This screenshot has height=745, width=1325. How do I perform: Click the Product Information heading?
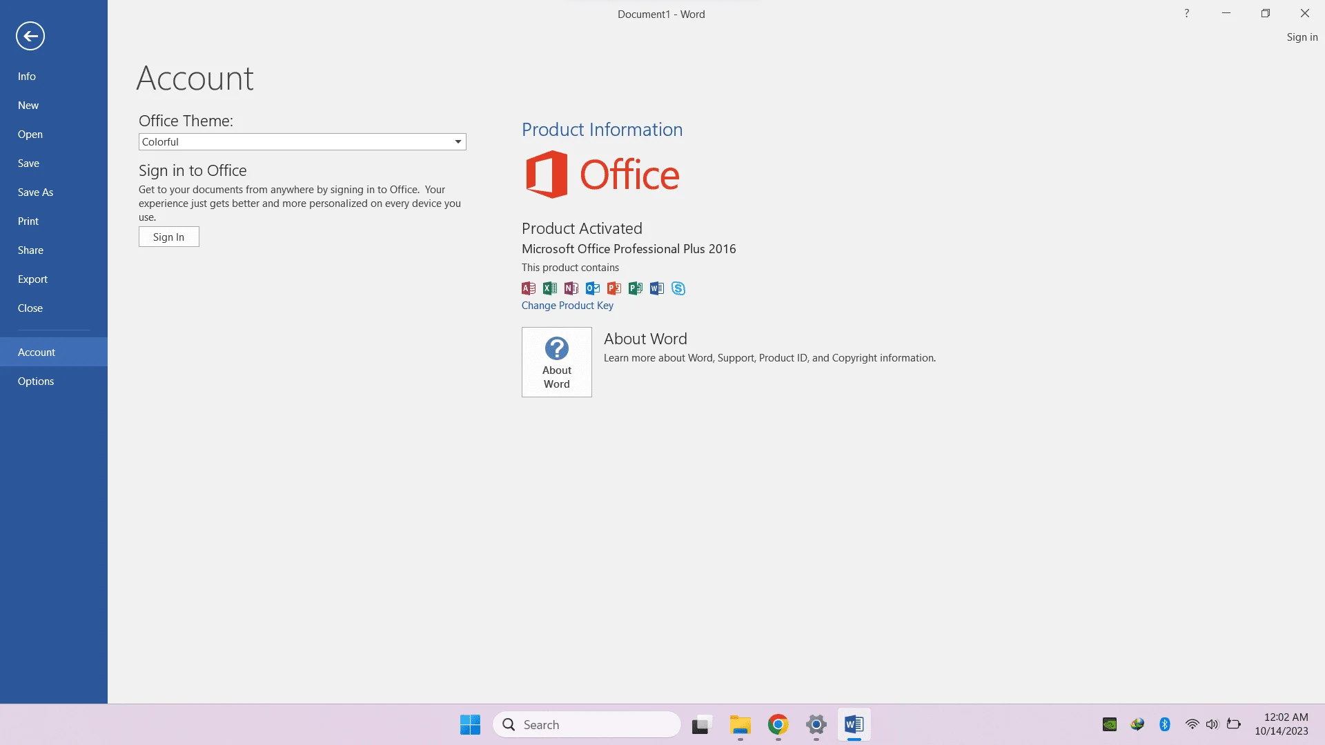(602, 130)
